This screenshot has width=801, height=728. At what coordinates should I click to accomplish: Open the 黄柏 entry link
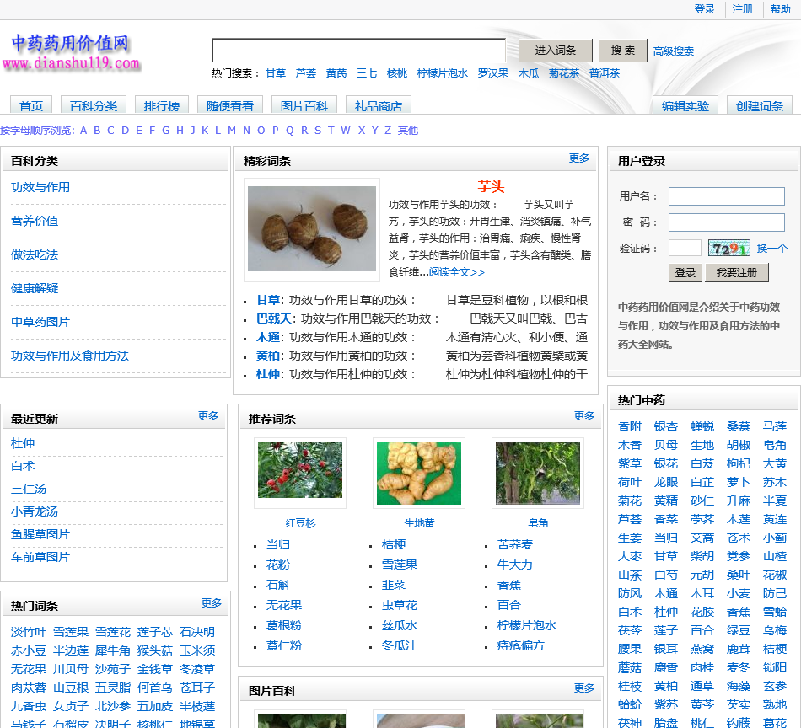pyautogui.click(x=267, y=356)
